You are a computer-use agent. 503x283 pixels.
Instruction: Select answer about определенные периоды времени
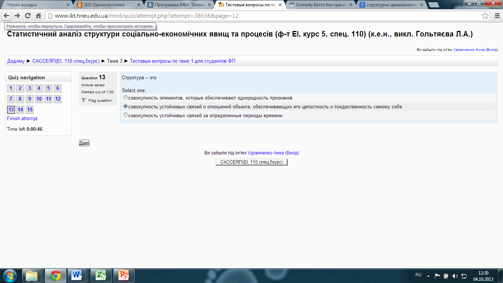click(x=126, y=115)
